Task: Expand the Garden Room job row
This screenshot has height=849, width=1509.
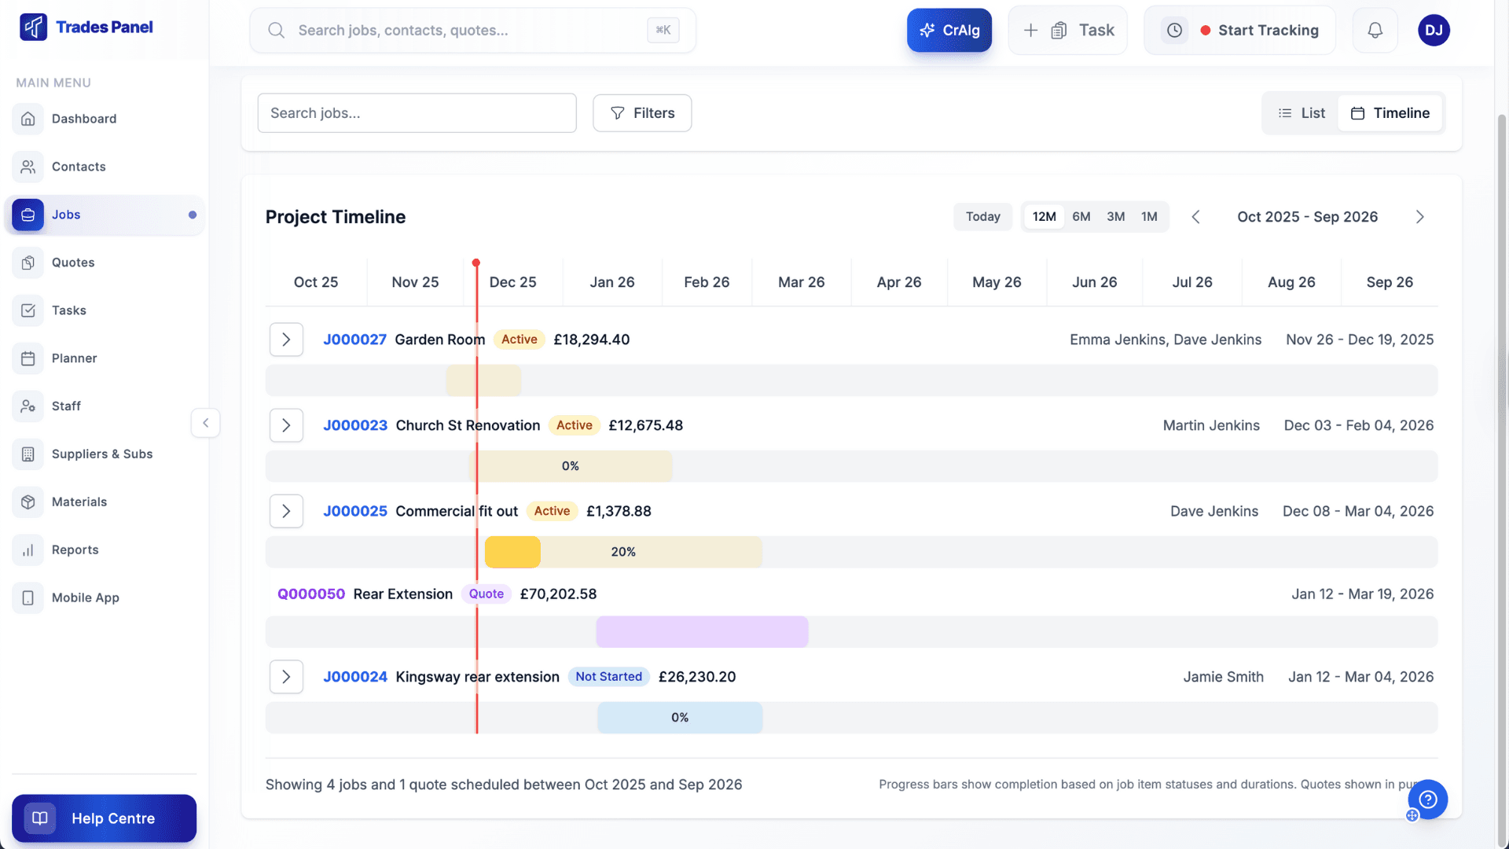Action: [x=286, y=339]
